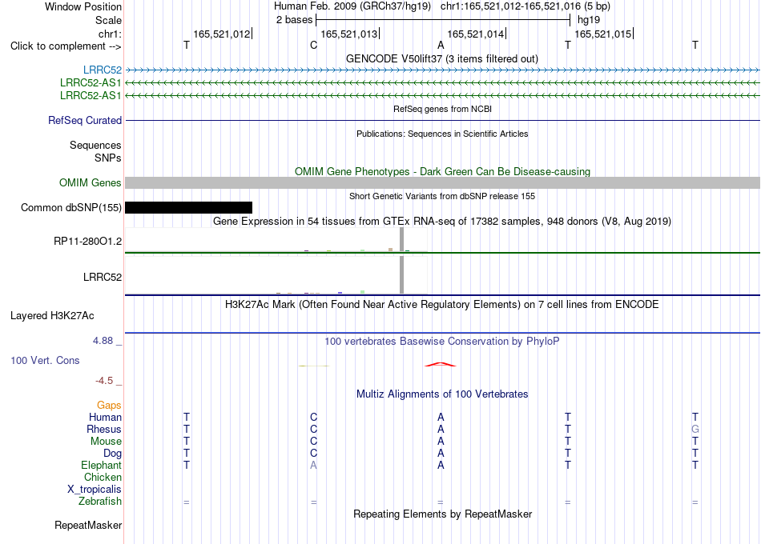Screen dimensions: 761x544
Task: Open 'Repeating Elements by RepeatMasker' title
Action: click(442, 514)
